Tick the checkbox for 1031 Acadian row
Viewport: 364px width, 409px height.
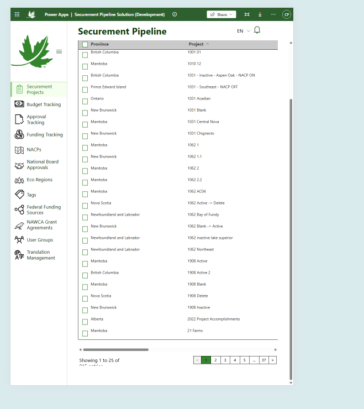[85, 101]
